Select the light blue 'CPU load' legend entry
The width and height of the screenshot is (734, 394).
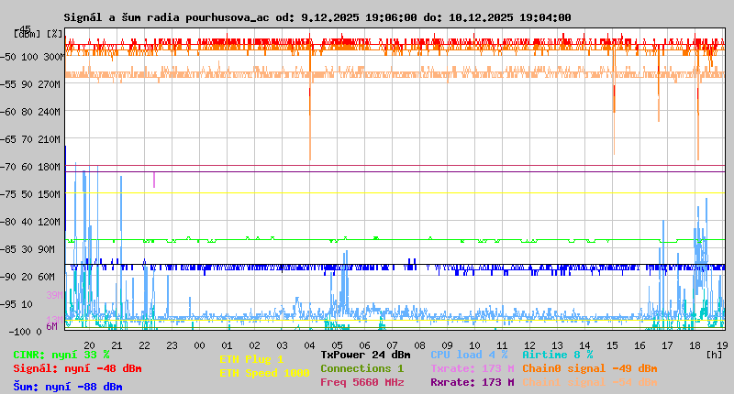469,355
